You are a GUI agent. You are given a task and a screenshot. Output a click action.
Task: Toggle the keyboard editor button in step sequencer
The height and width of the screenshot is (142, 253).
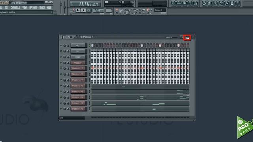[187, 38]
